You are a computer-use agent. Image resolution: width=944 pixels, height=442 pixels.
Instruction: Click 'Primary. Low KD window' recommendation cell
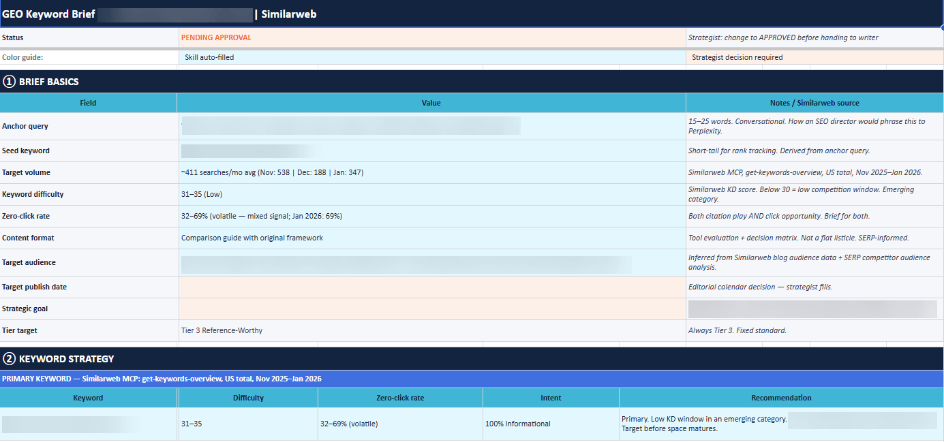pyautogui.click(x=781, y=424)
